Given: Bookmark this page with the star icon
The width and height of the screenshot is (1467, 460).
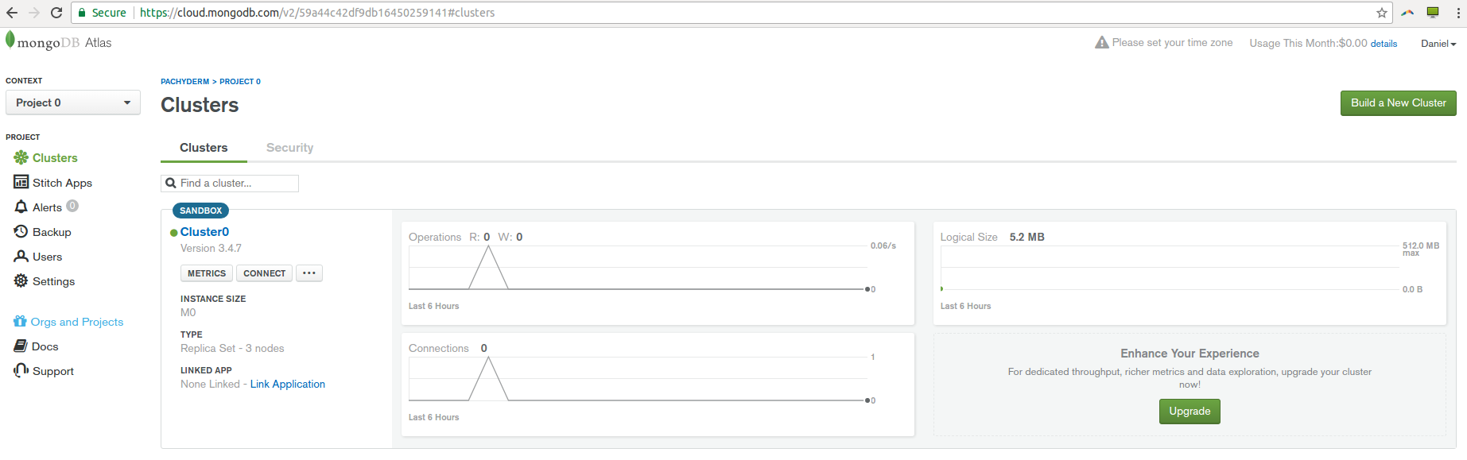Looking at the screenshot, I should [x=1382, y=13].
